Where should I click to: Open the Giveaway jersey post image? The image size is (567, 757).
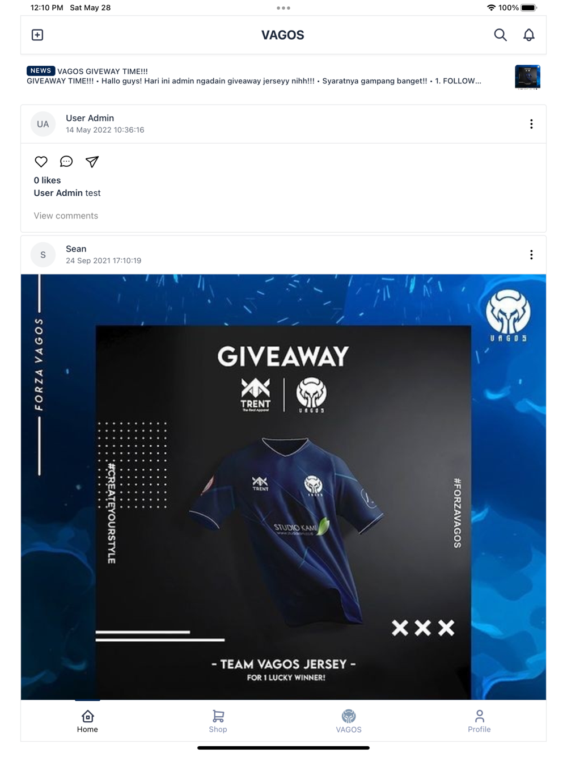(283, 487)
